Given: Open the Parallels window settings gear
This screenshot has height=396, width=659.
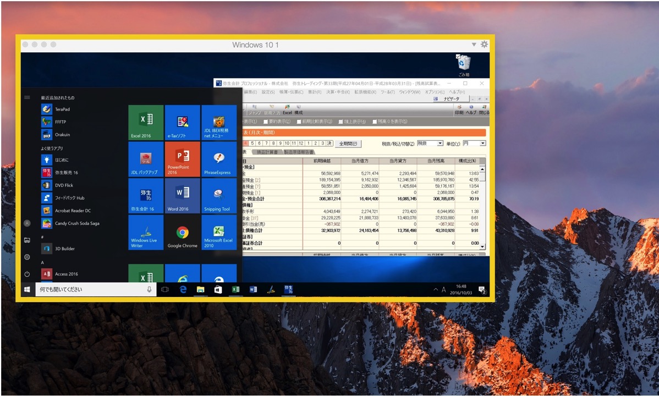Looking at the screenshot, I should pos(484,44).
